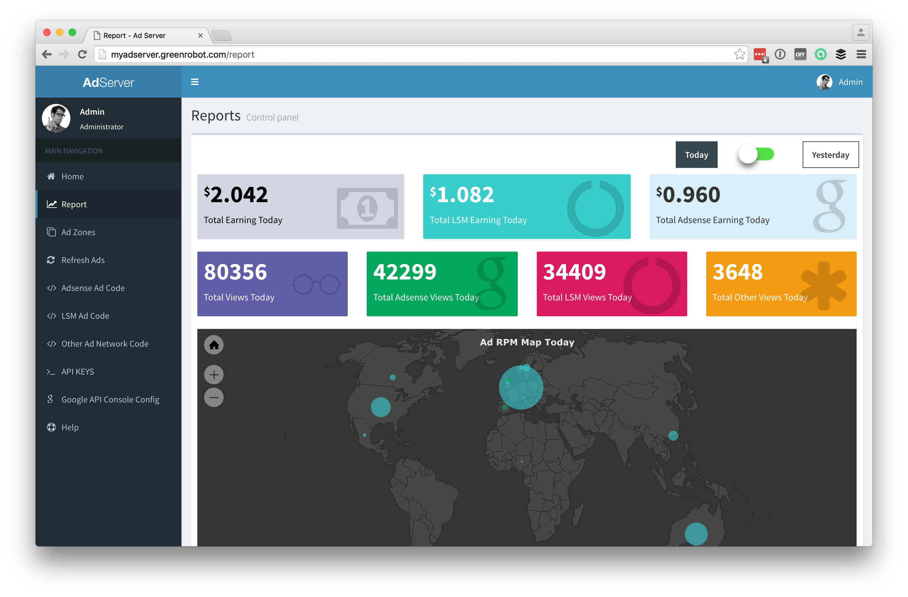Click the browser back arrow
Screen dimensions: 908x597
coord(47,55)
